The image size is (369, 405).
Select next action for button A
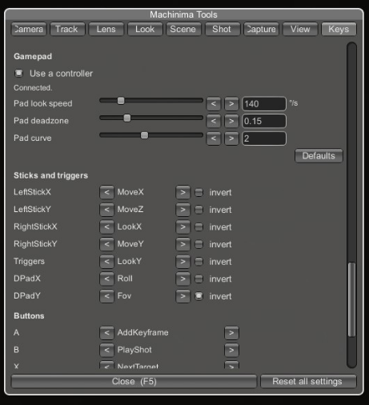point(231,333)
